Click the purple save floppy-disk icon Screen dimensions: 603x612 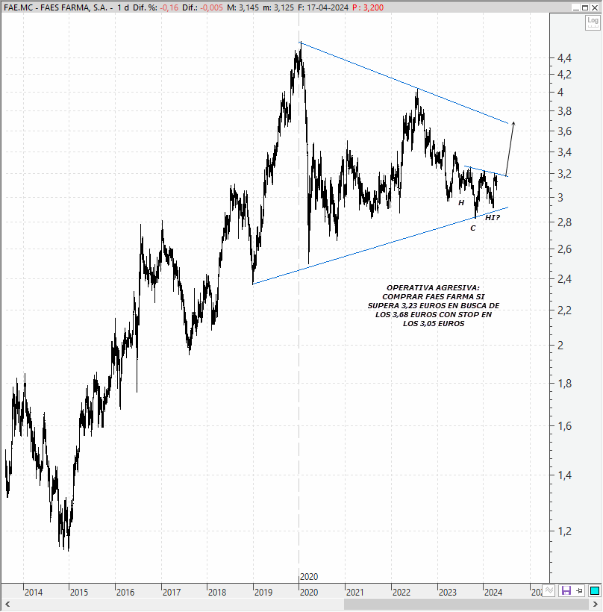pyautogui.click(x=566, y=590)
